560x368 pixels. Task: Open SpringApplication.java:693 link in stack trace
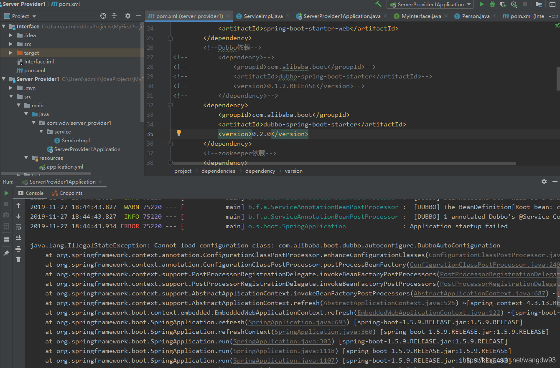coord(297,322)
